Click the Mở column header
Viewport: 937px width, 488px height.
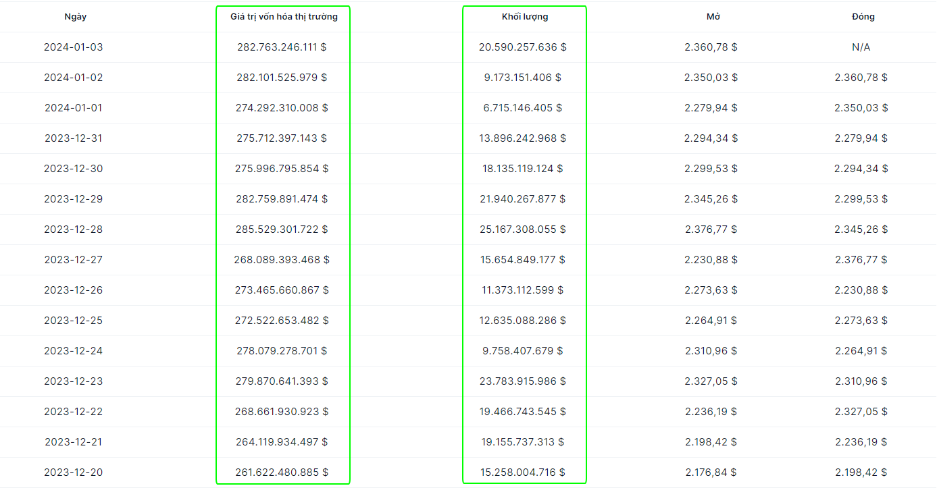pyautogui.click(x=713, y=17)
